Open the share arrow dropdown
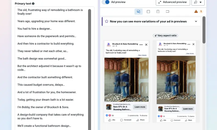This screenshot has width=217, height=130. pyautogui.click(x=198, y=2)
